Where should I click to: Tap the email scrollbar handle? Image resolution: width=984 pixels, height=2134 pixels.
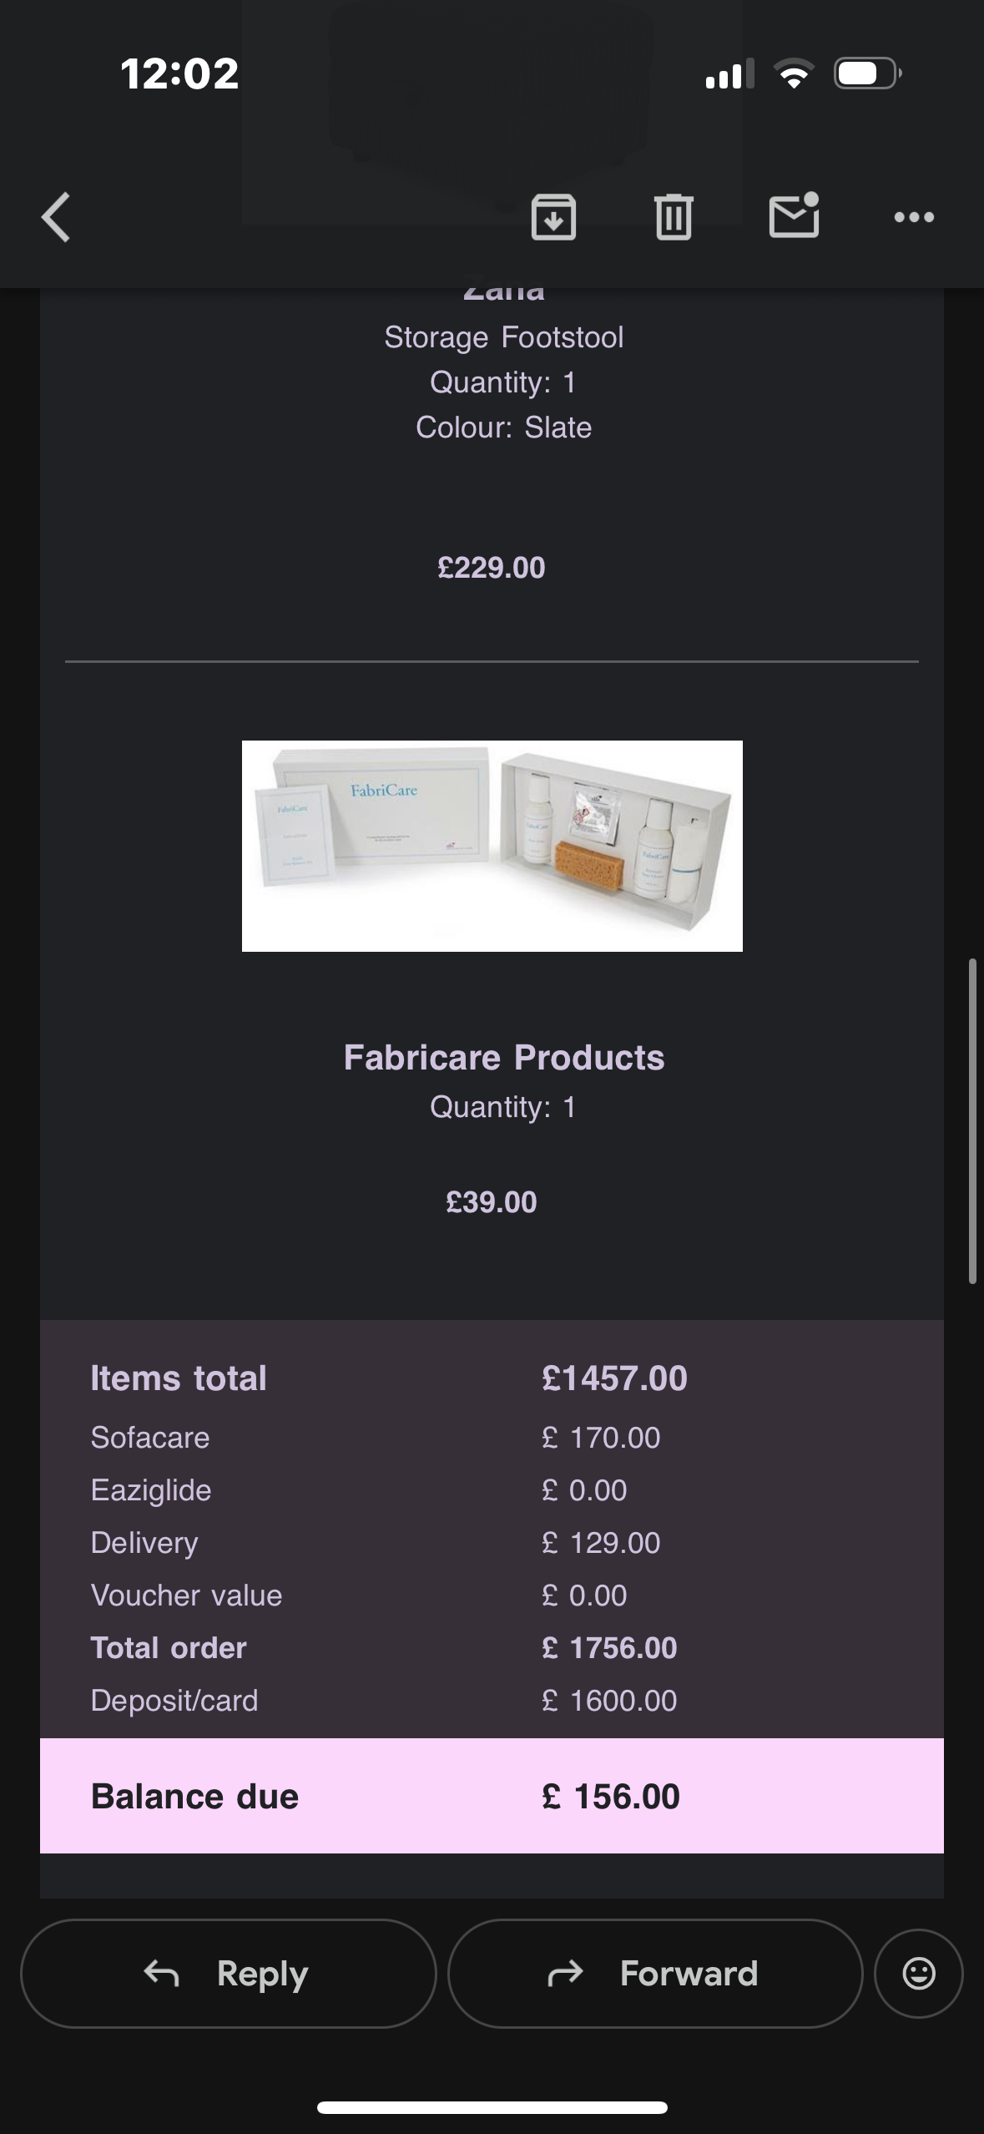[972, 1121]
